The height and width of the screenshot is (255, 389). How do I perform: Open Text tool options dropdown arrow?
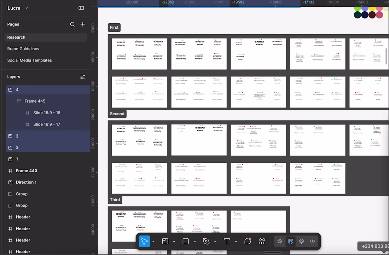click(236, 241)
